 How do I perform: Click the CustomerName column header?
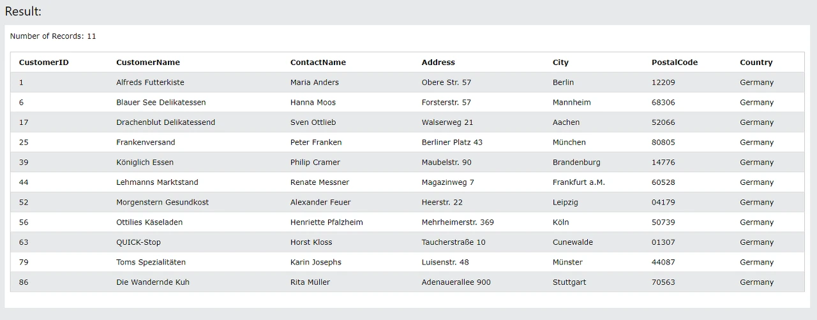tap(148, 62)
